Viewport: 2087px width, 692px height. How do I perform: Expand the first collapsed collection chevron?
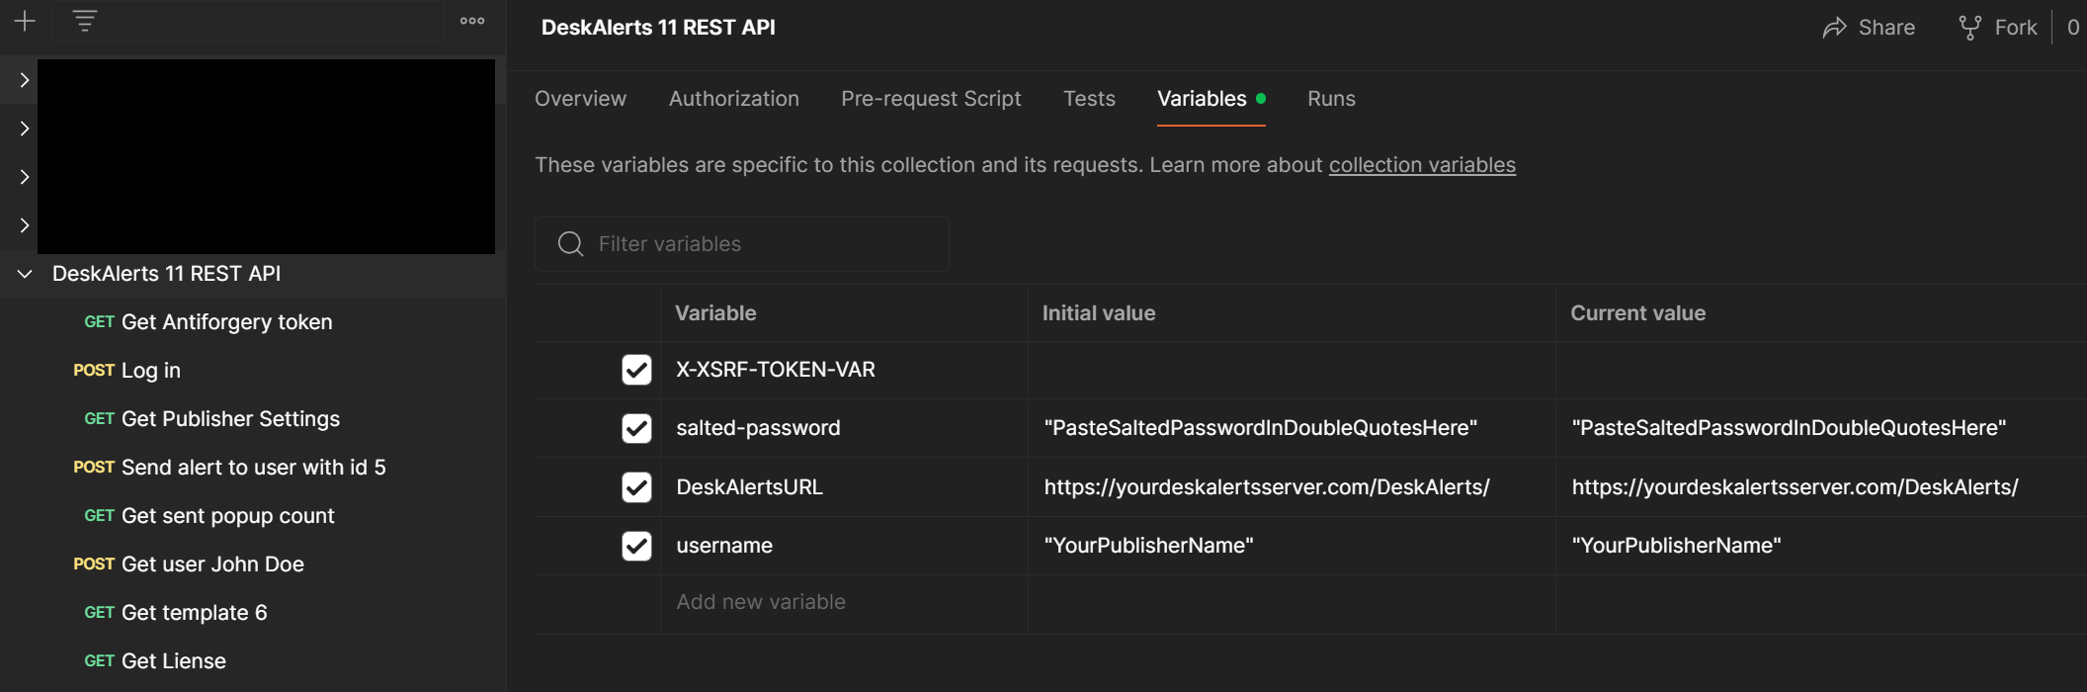coord(25,80)
